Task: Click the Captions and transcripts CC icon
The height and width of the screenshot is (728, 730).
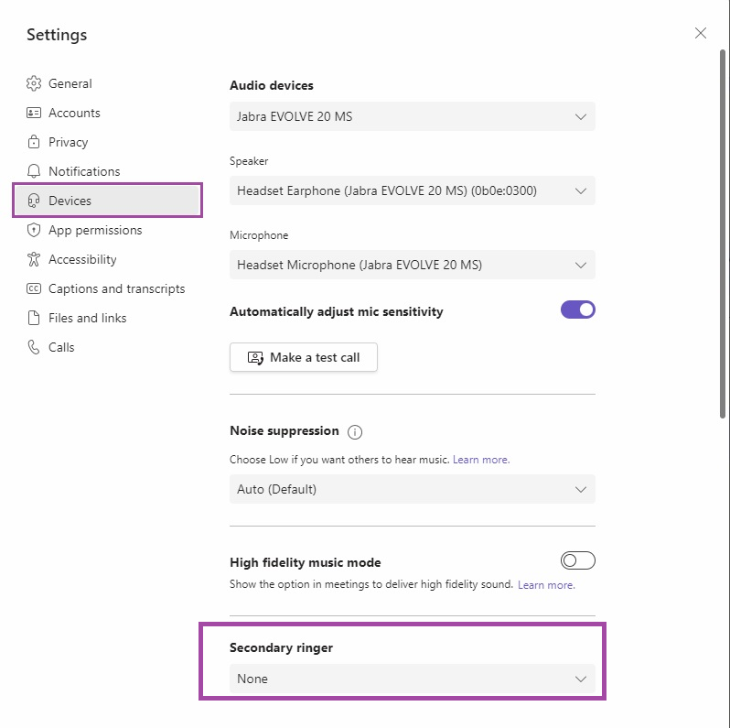Action: click(34, 288)
